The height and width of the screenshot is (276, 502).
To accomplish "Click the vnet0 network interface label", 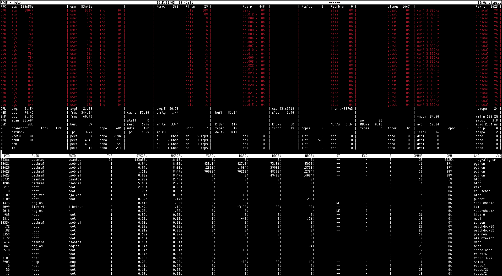I will pos(16,136).
